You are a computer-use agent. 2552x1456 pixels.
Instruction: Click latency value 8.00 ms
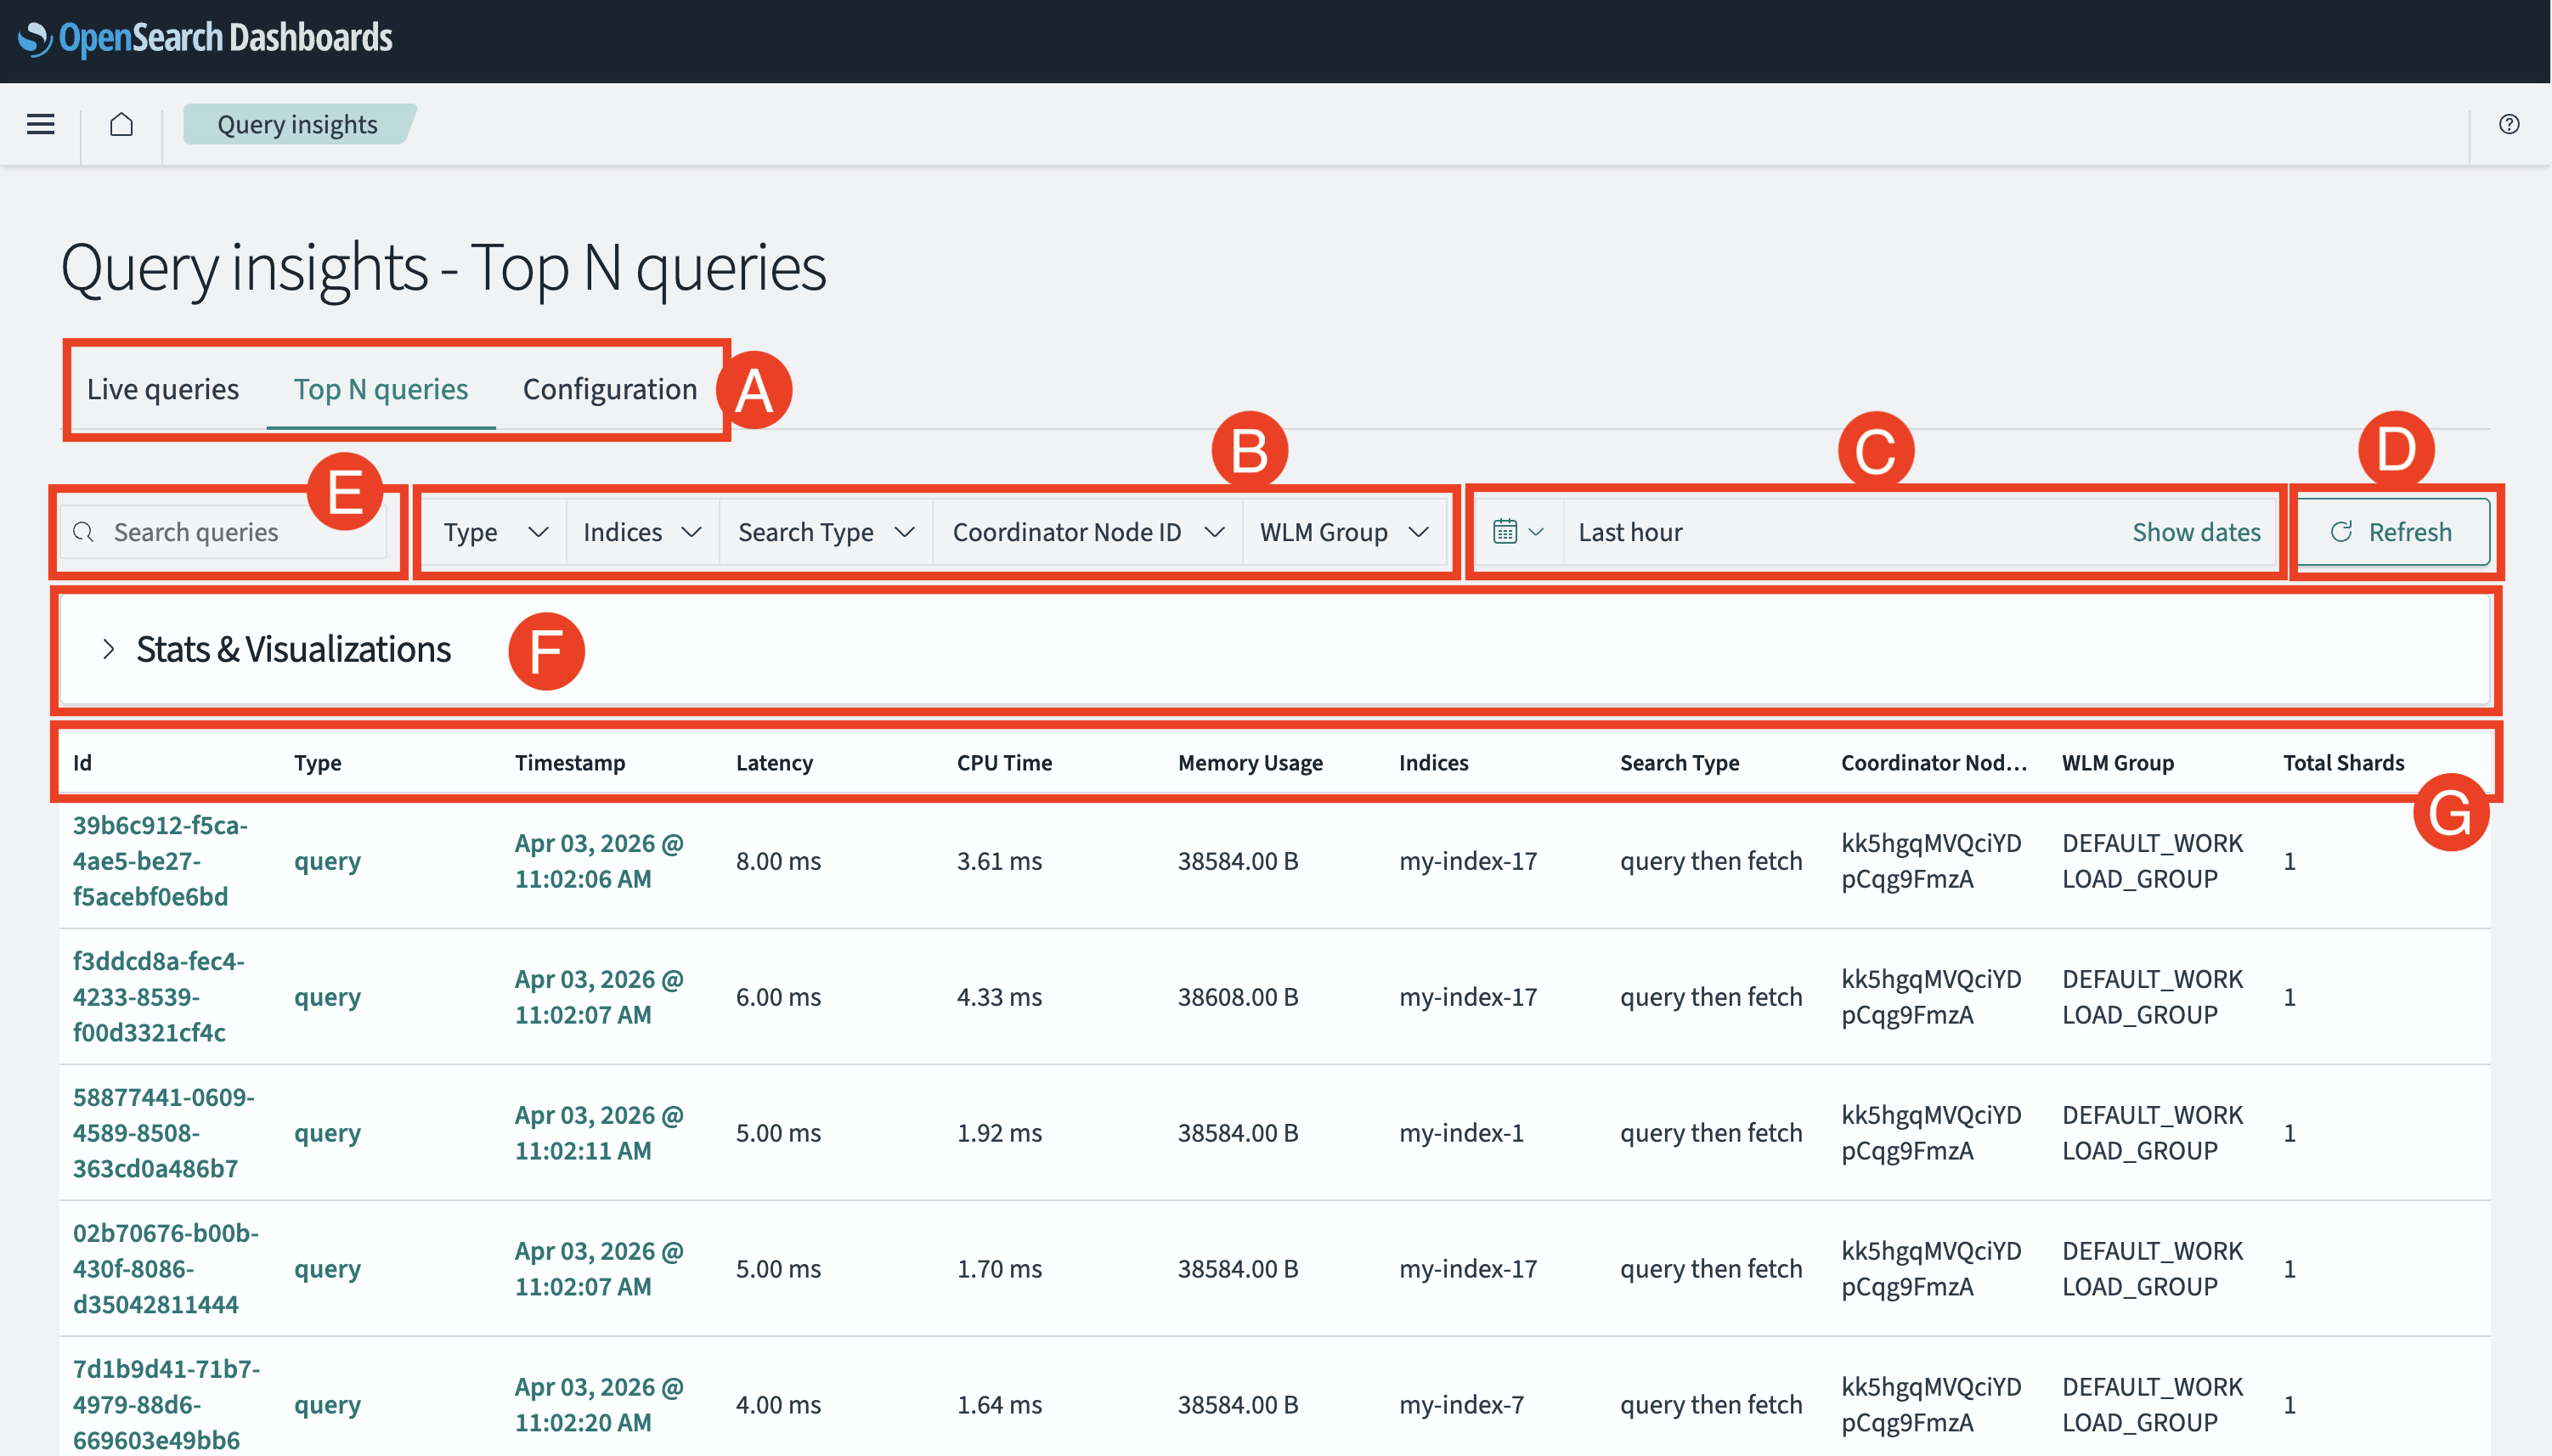pyautogui.click(x=778, y=861)
